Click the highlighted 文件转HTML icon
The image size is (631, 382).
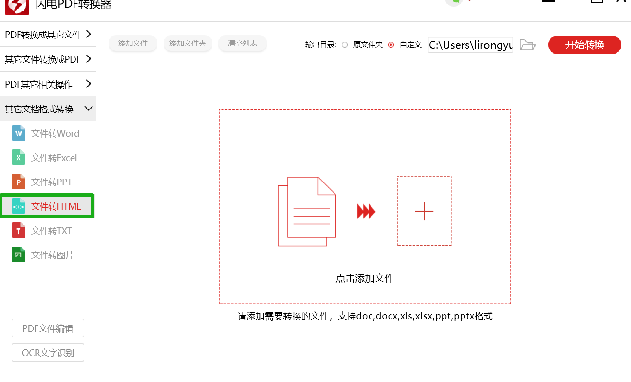click(x=18, y=206)
